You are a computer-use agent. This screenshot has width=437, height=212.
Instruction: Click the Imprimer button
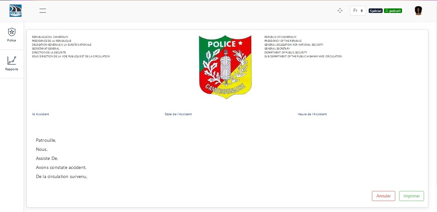(x=411, y=196)
